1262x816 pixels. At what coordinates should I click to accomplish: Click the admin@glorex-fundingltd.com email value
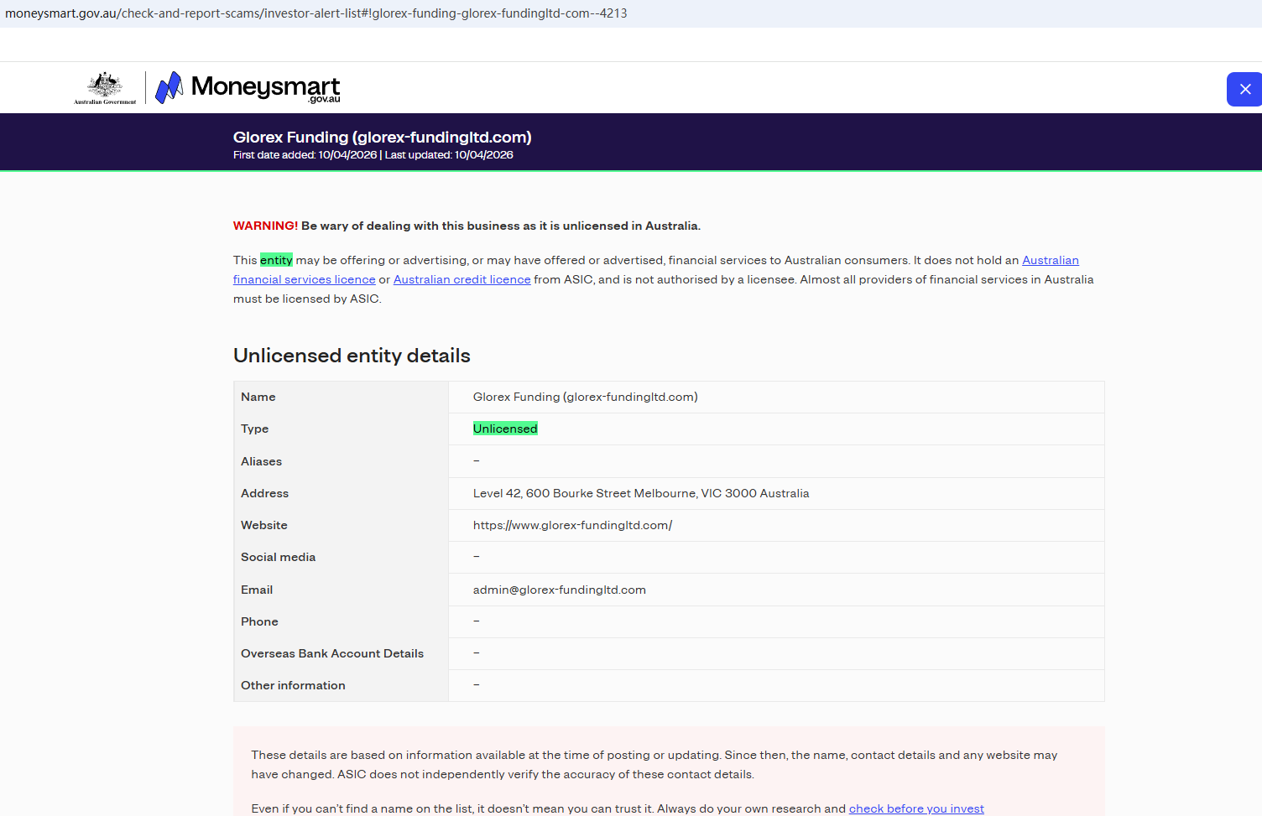pos(560,590)
